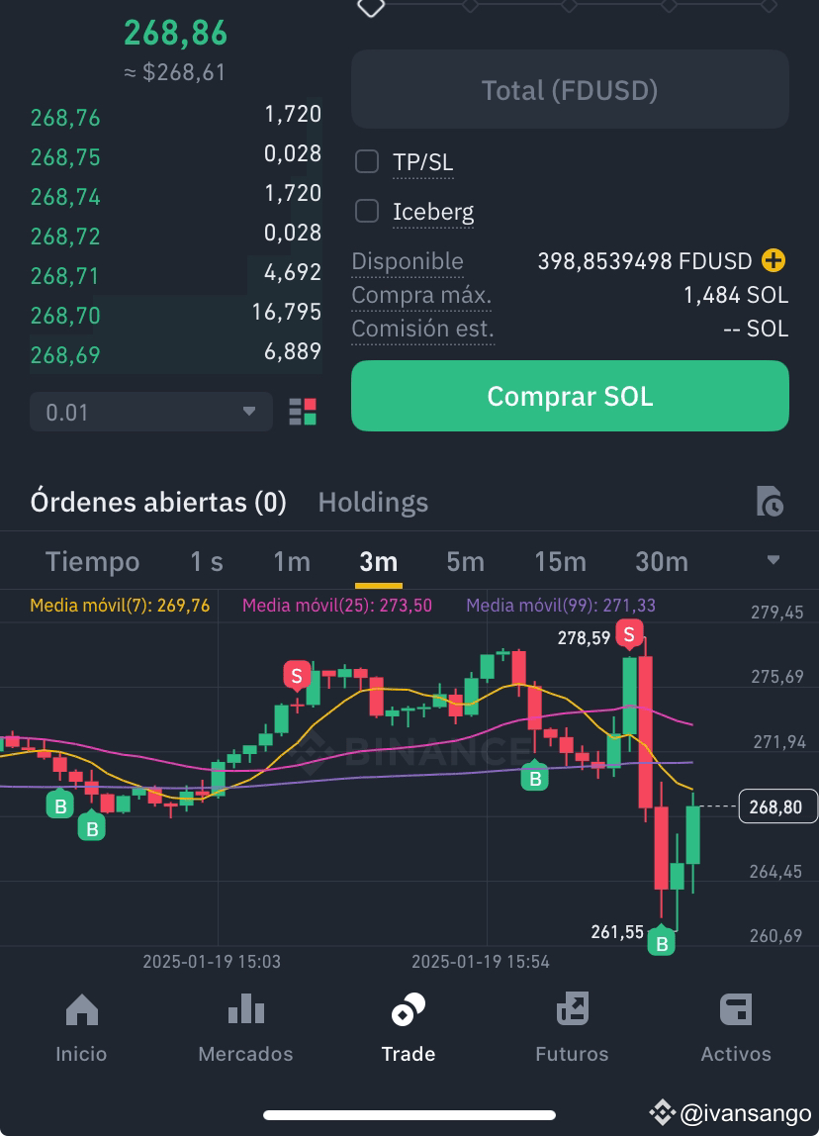819x1136 pixels.
Task: Tap the Media móvil(7) indicator label
Action: coord(121,605)
